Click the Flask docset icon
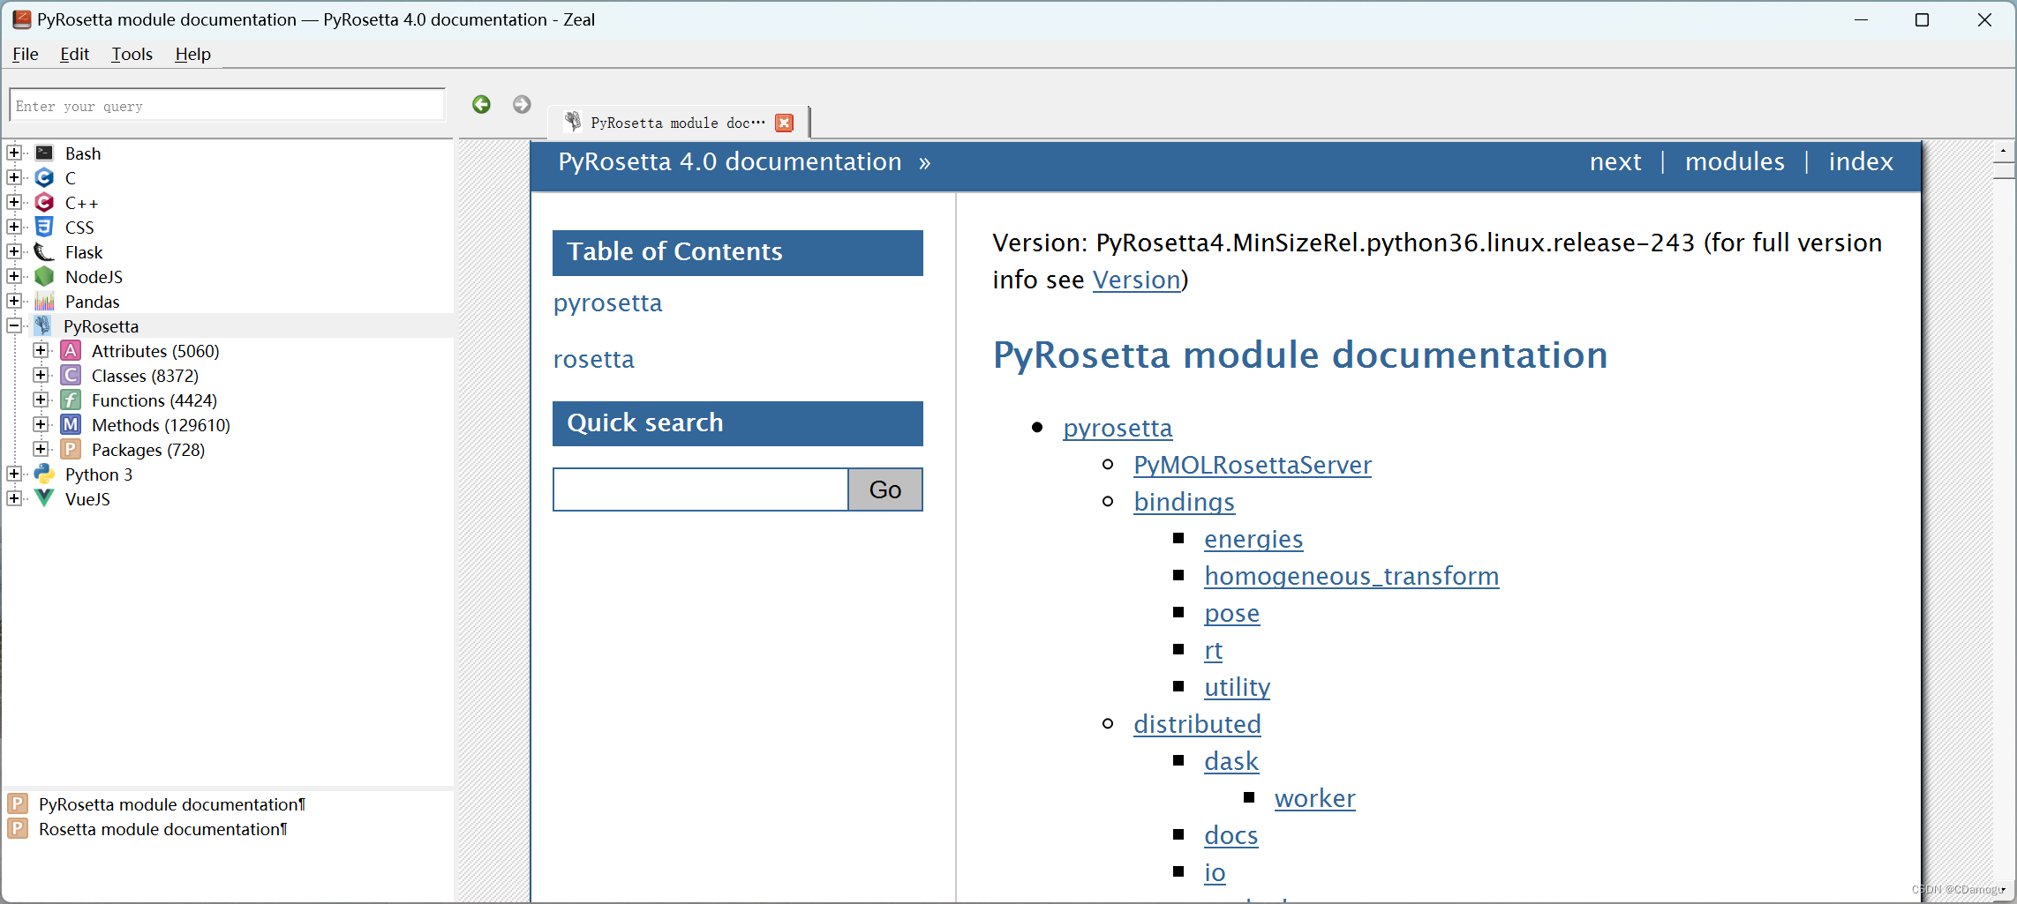 (x=44, y=252)
